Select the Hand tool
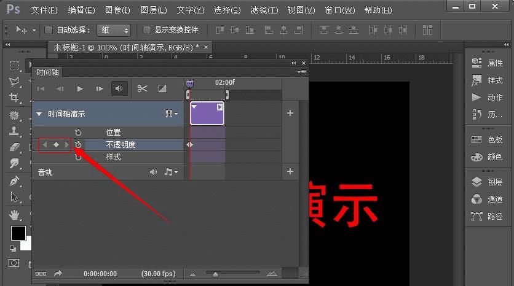The height and width of the screenshot is (286, 514). [x=14, y=215]
